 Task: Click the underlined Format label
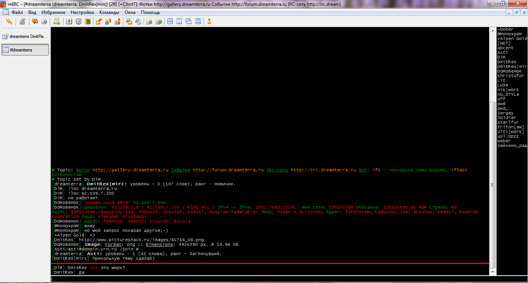coord(113,245)
